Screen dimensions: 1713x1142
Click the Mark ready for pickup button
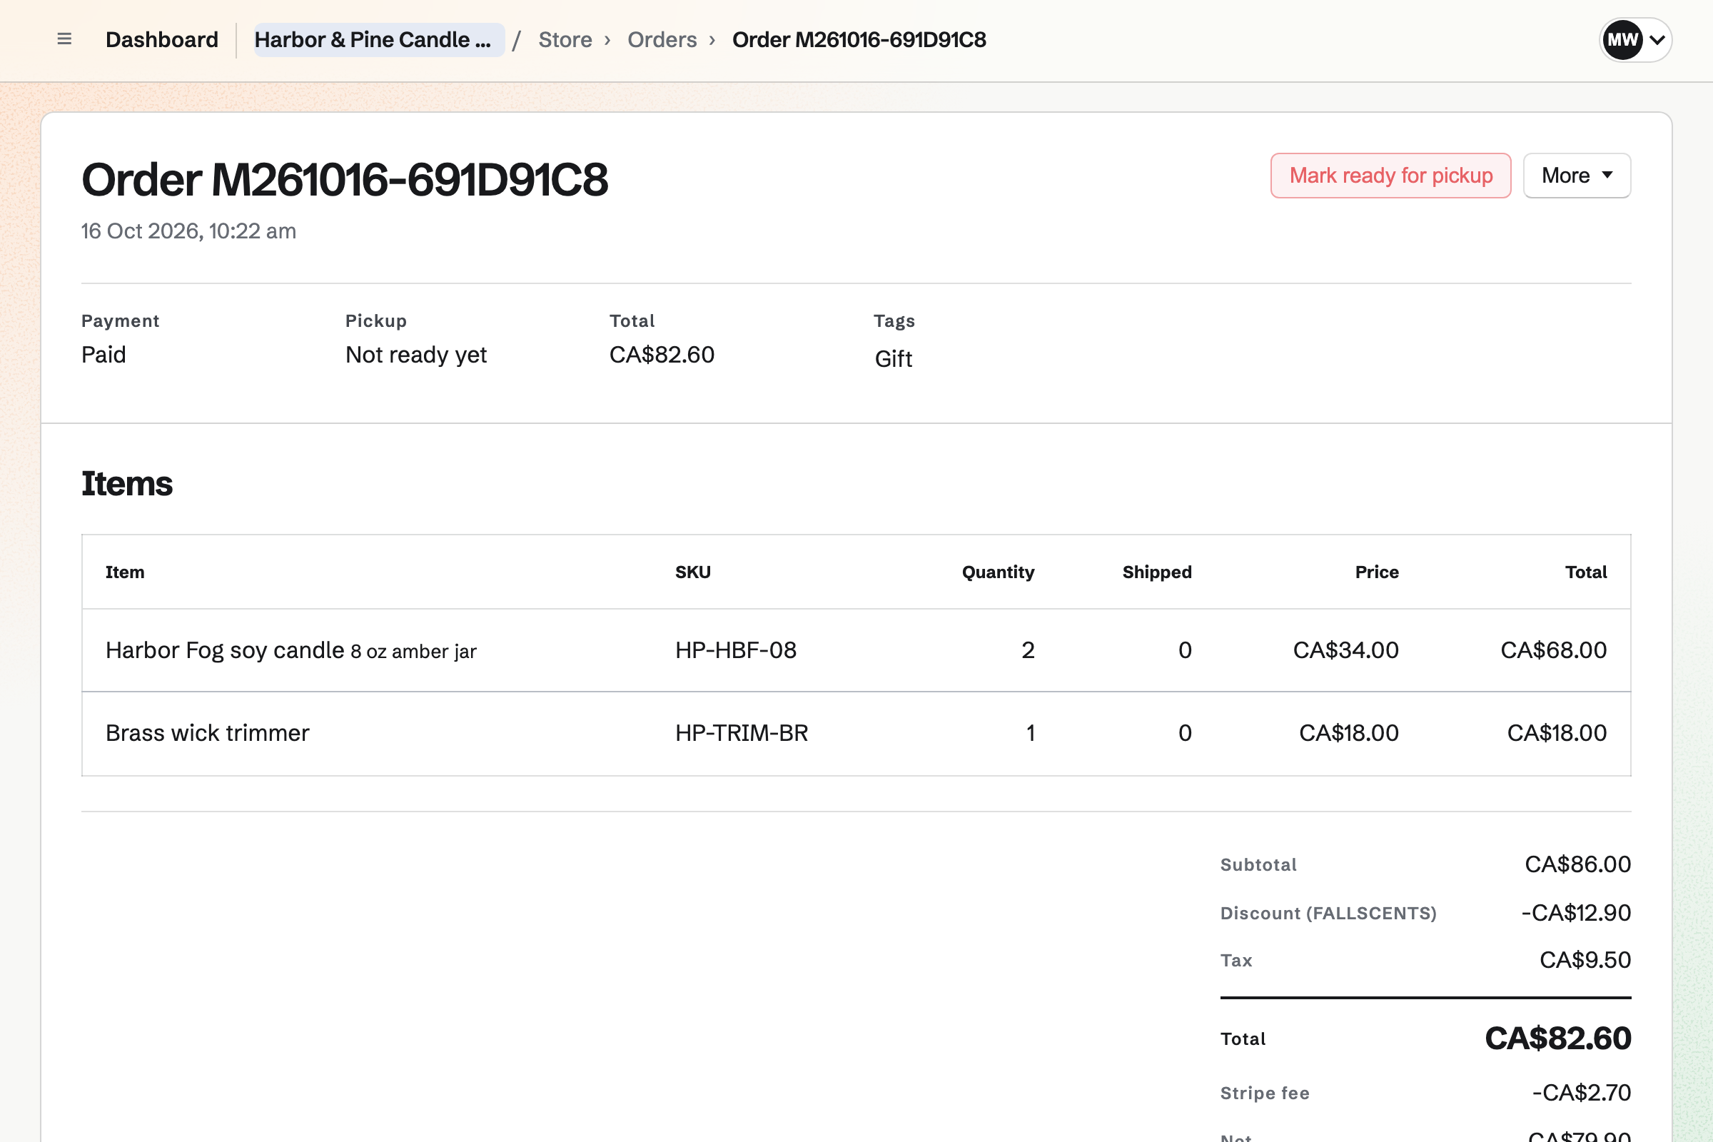click(1390, 176)
